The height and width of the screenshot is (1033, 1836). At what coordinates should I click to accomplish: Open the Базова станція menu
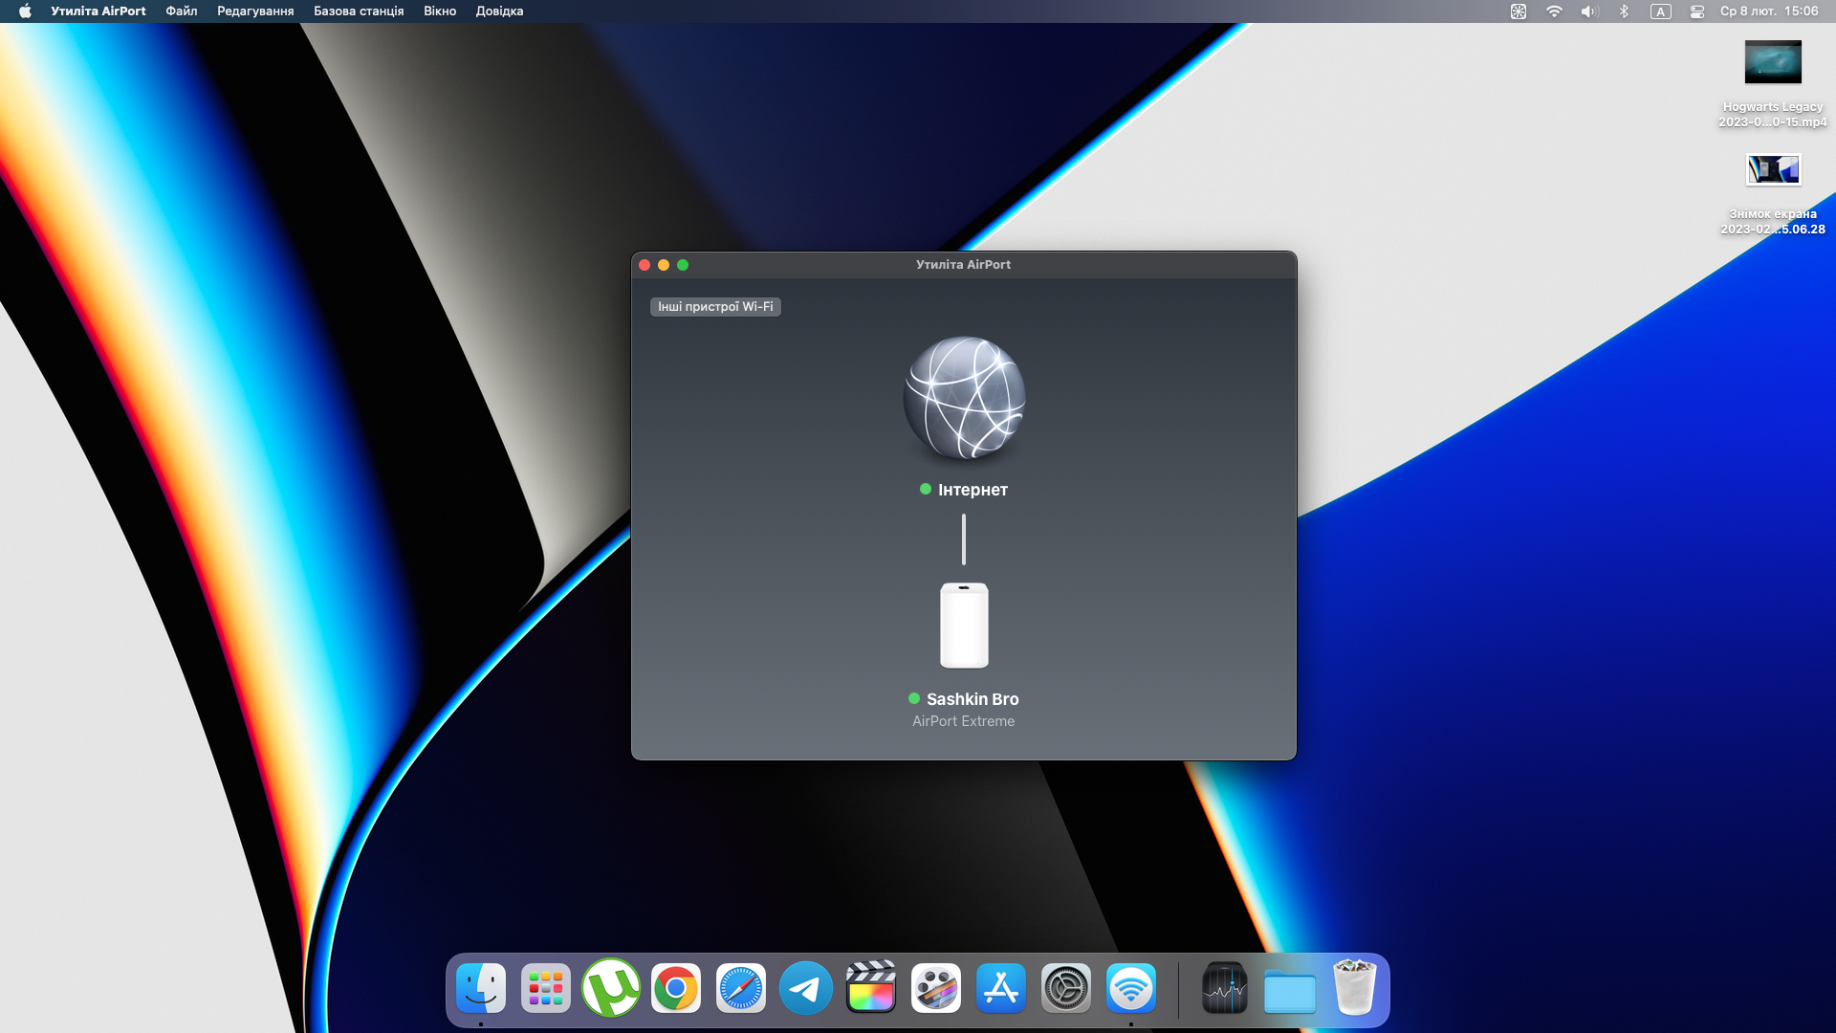coord(359,11)
